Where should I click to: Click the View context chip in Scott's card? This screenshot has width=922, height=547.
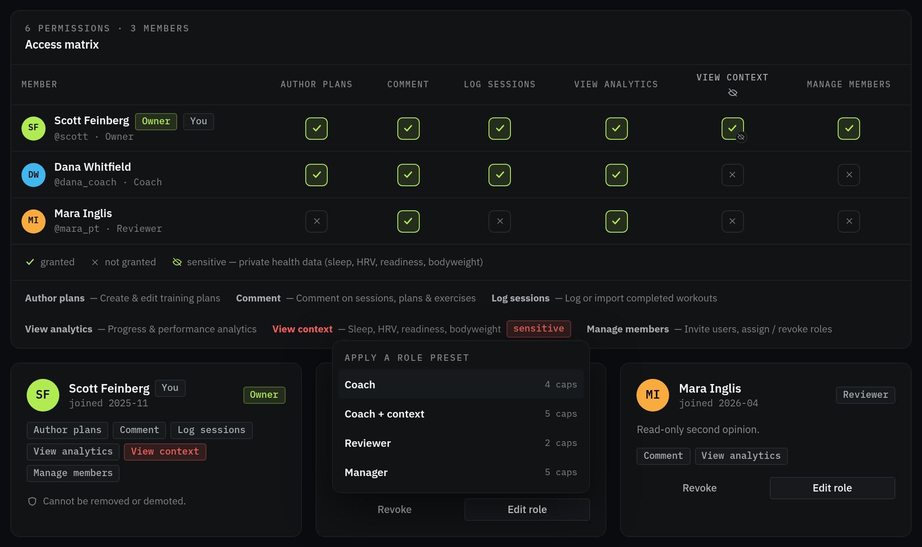[x=165, y=452]
